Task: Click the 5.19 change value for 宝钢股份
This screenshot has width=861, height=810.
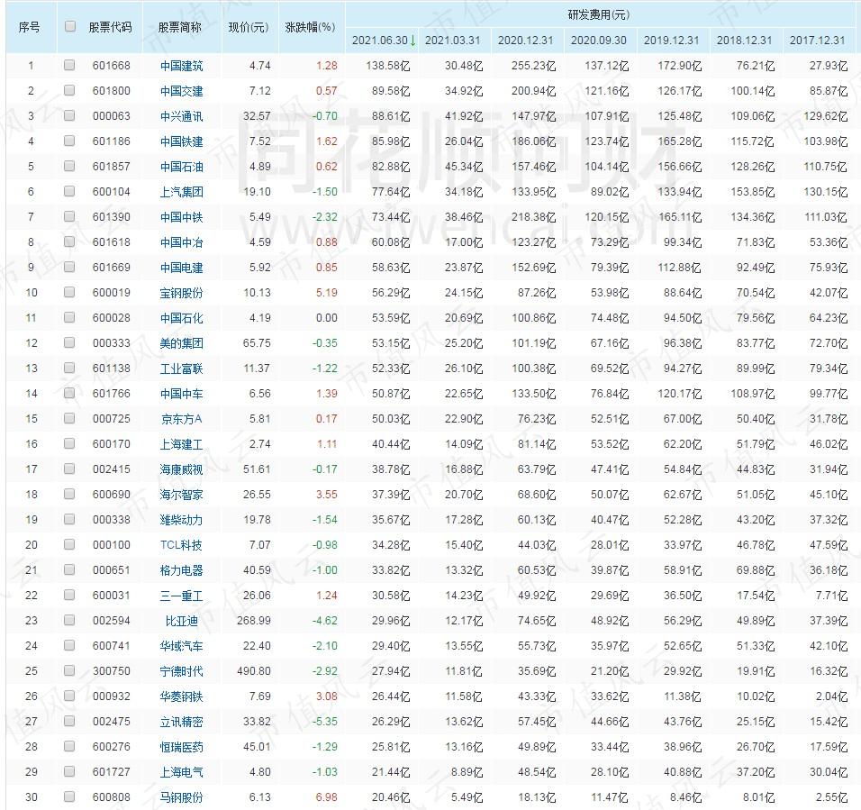Action: (327, 293)
